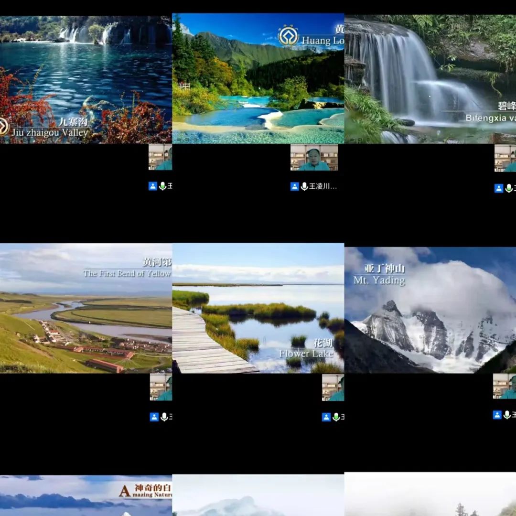Open the presenter webcam thumbnail under the Huang Long video
This screenshot has width=516, height=516.
coord(314,158)
